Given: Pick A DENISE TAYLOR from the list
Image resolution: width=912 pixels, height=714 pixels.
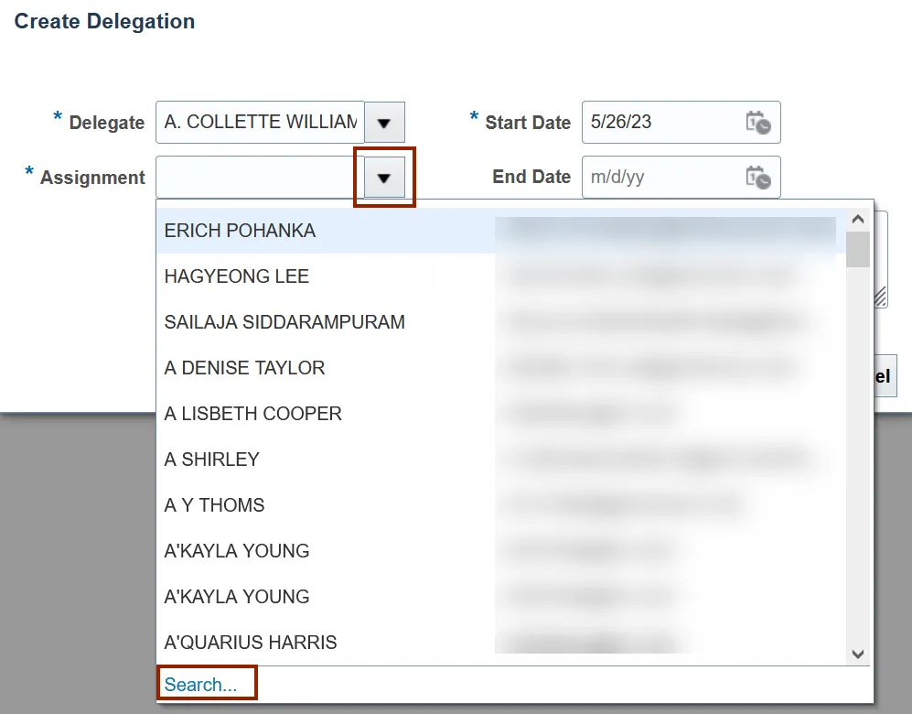Looking at the screenshot, I should [x=244, y=368].
